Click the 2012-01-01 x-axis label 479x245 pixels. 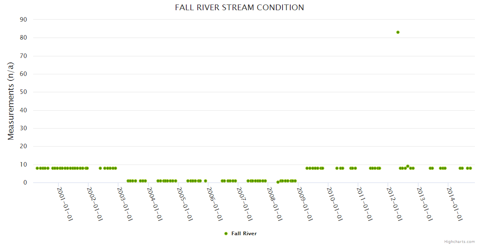point(395,204)
